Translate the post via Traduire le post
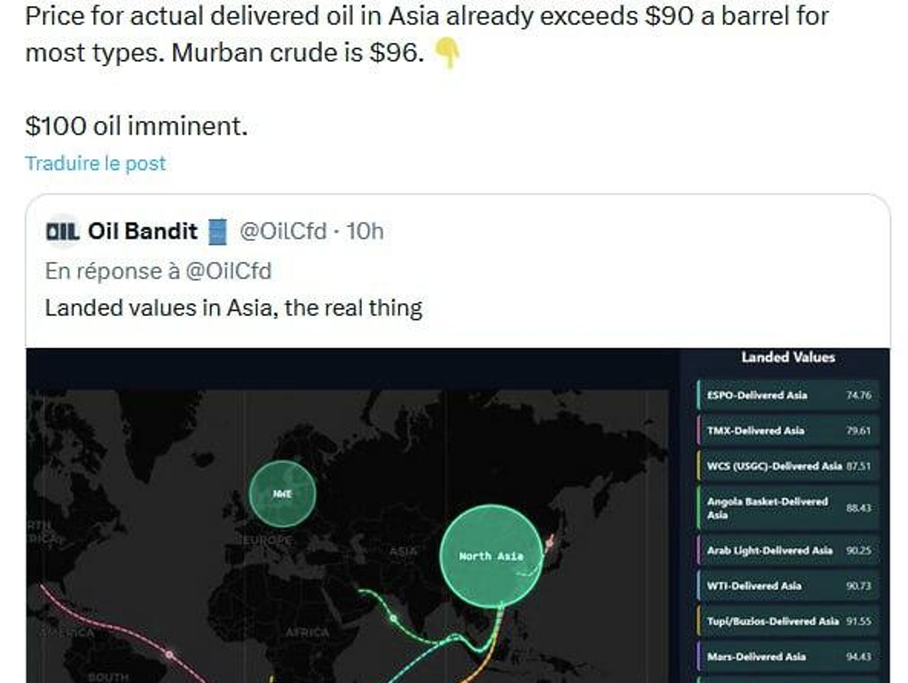The image size is (908, 683). click(x=96, y=163)
